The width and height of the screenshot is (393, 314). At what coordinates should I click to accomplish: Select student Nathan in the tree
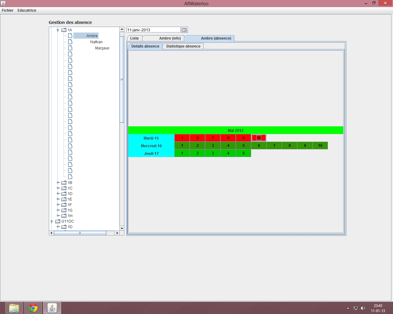pyautogui.click(x=96, y=42)
